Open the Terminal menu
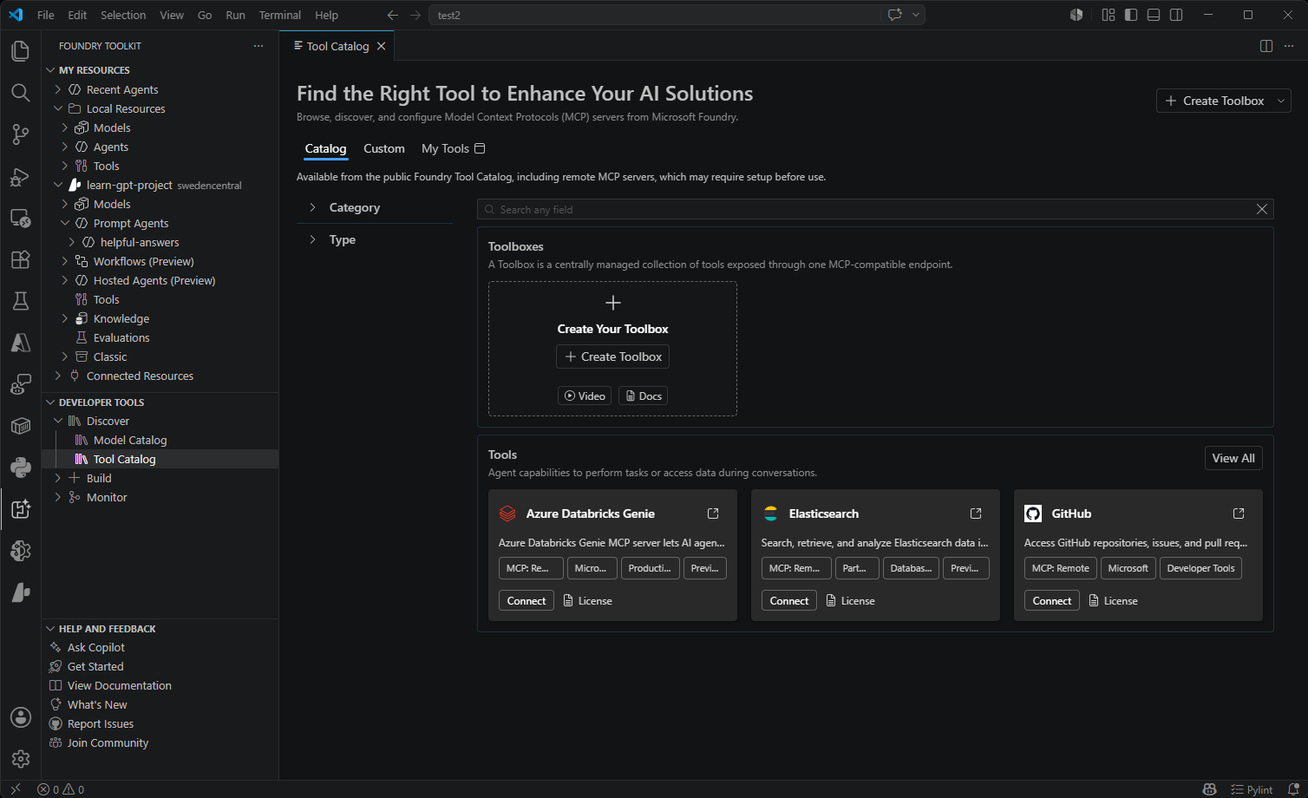The image size is (1308, 798). pyautogui.click(x=280, y=15)
